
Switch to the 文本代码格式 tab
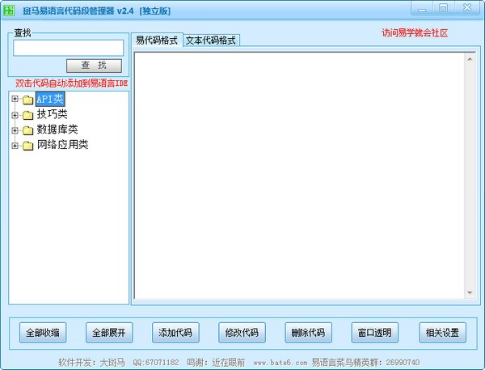click(x=211, y=40)
